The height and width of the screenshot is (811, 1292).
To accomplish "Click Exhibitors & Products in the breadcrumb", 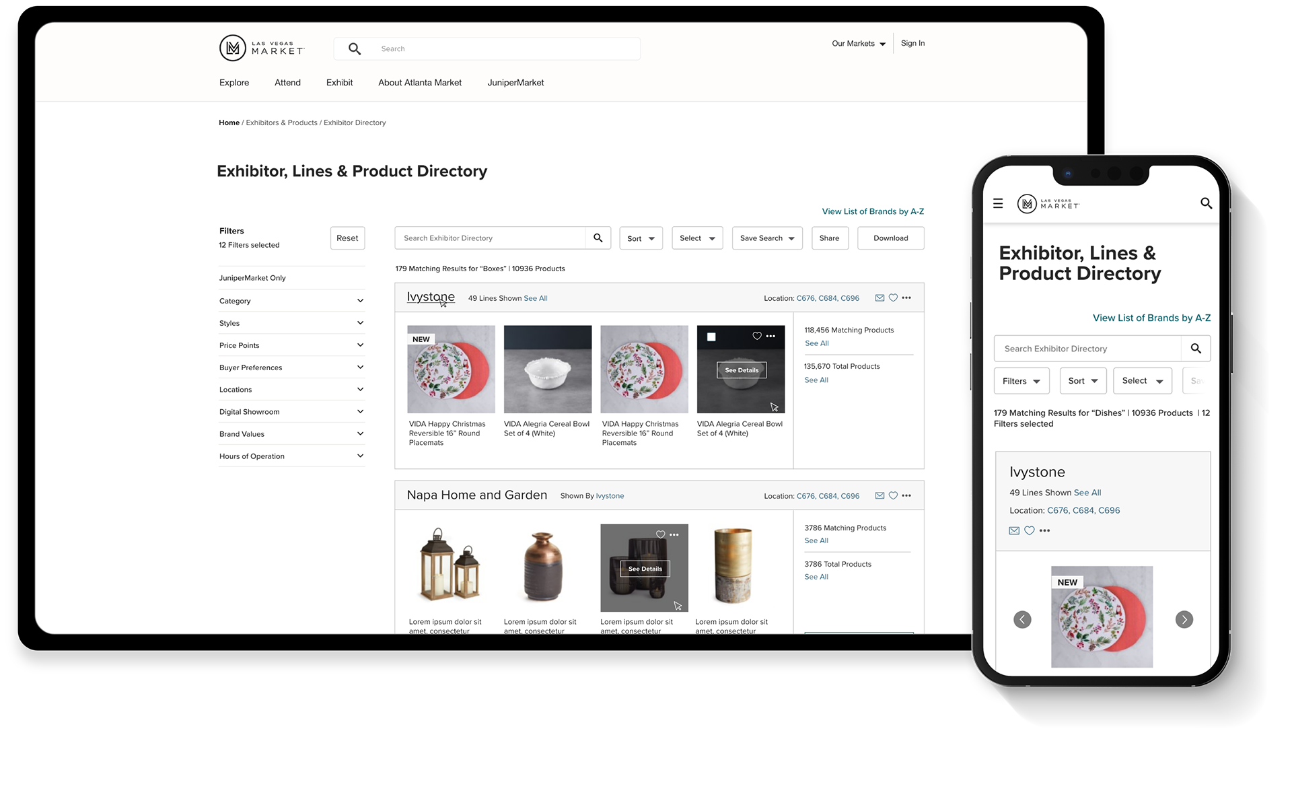I will tap(281, 122).
